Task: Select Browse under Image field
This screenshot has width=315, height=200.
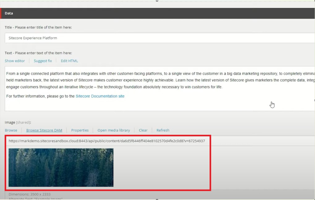Action: (x=11, y=130)
